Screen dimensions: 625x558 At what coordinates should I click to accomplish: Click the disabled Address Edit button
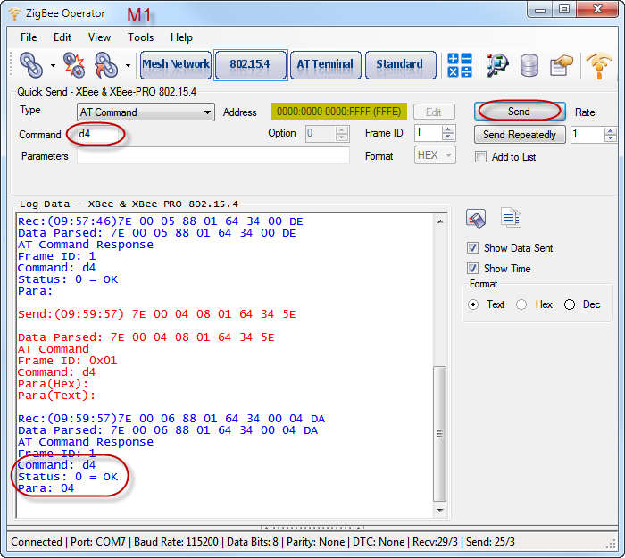pyautogui.click(x=434, y=112)
